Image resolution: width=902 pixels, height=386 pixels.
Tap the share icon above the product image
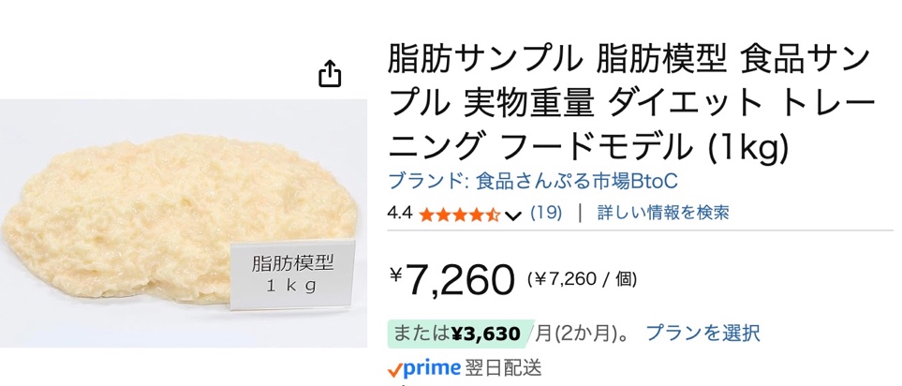coord(330,74)
